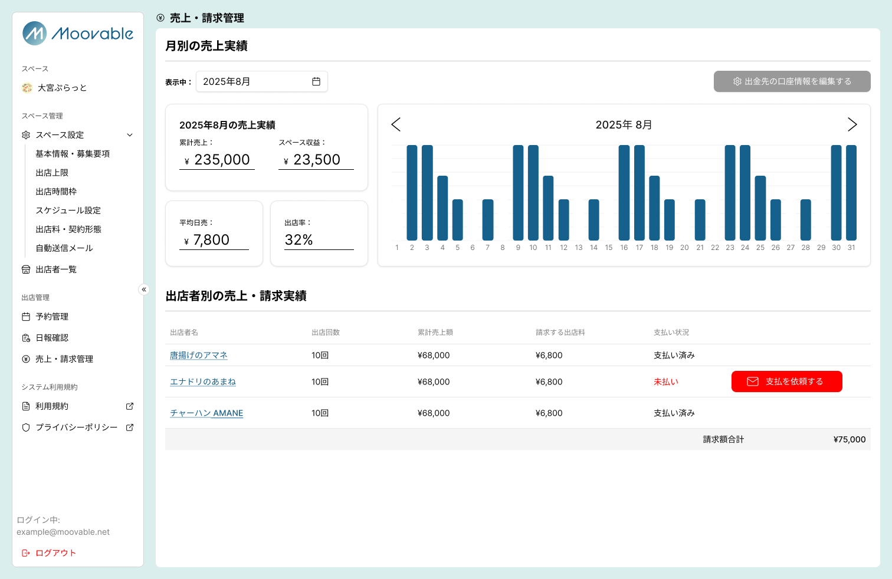Viewport: 892px width, 579px height.
Task: Collapse the スペース設定 menu chevron
Action: coord(130,135)
